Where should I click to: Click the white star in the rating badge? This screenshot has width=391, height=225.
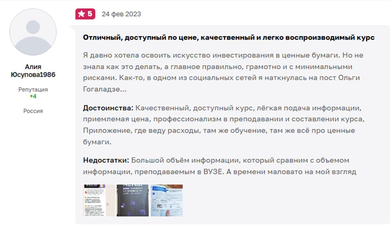(x=81, y=14)
